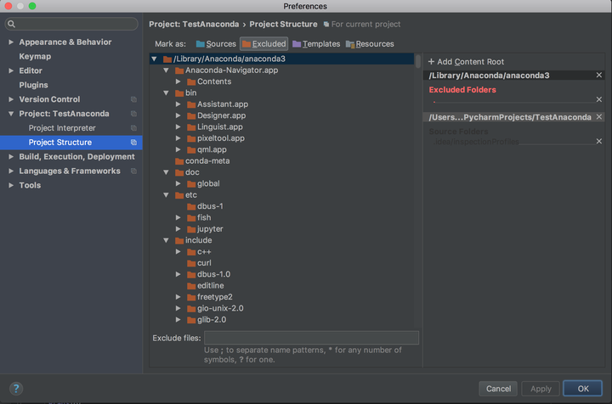Mark folder as Resources
Screen dimensions: 612x404
tap(370, 44)
